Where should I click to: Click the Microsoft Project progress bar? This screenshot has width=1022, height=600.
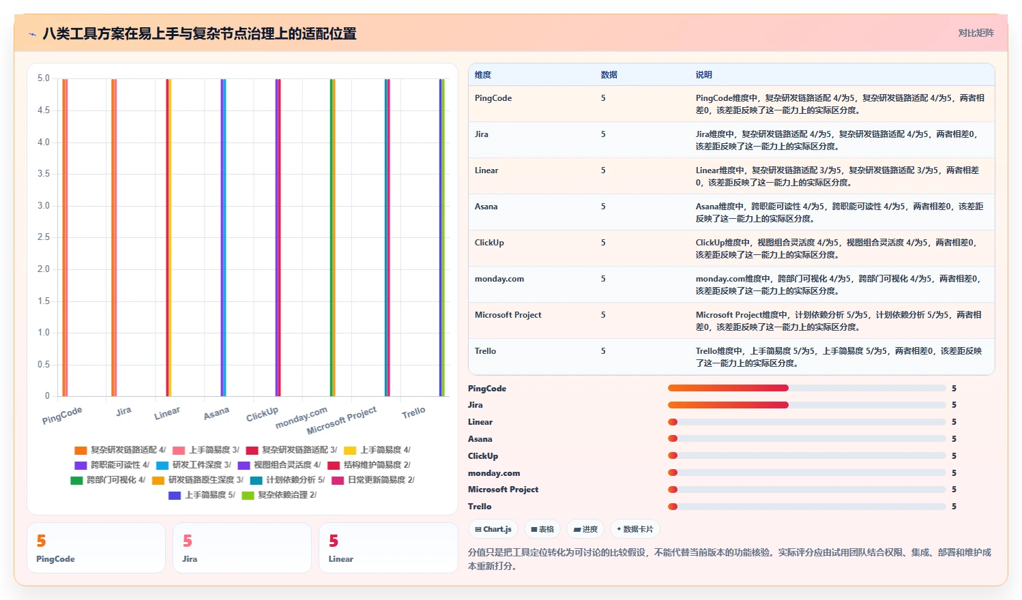(x=806, y=490)
